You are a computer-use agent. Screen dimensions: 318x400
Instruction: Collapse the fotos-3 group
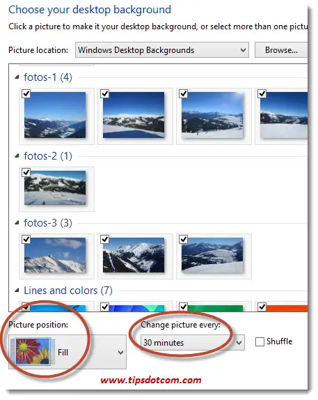point(17,223)
